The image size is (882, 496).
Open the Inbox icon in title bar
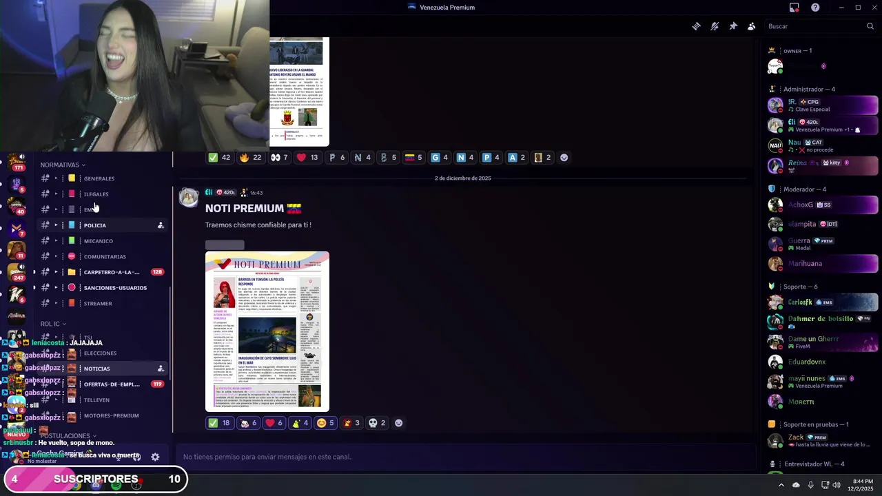click(794, 8)
